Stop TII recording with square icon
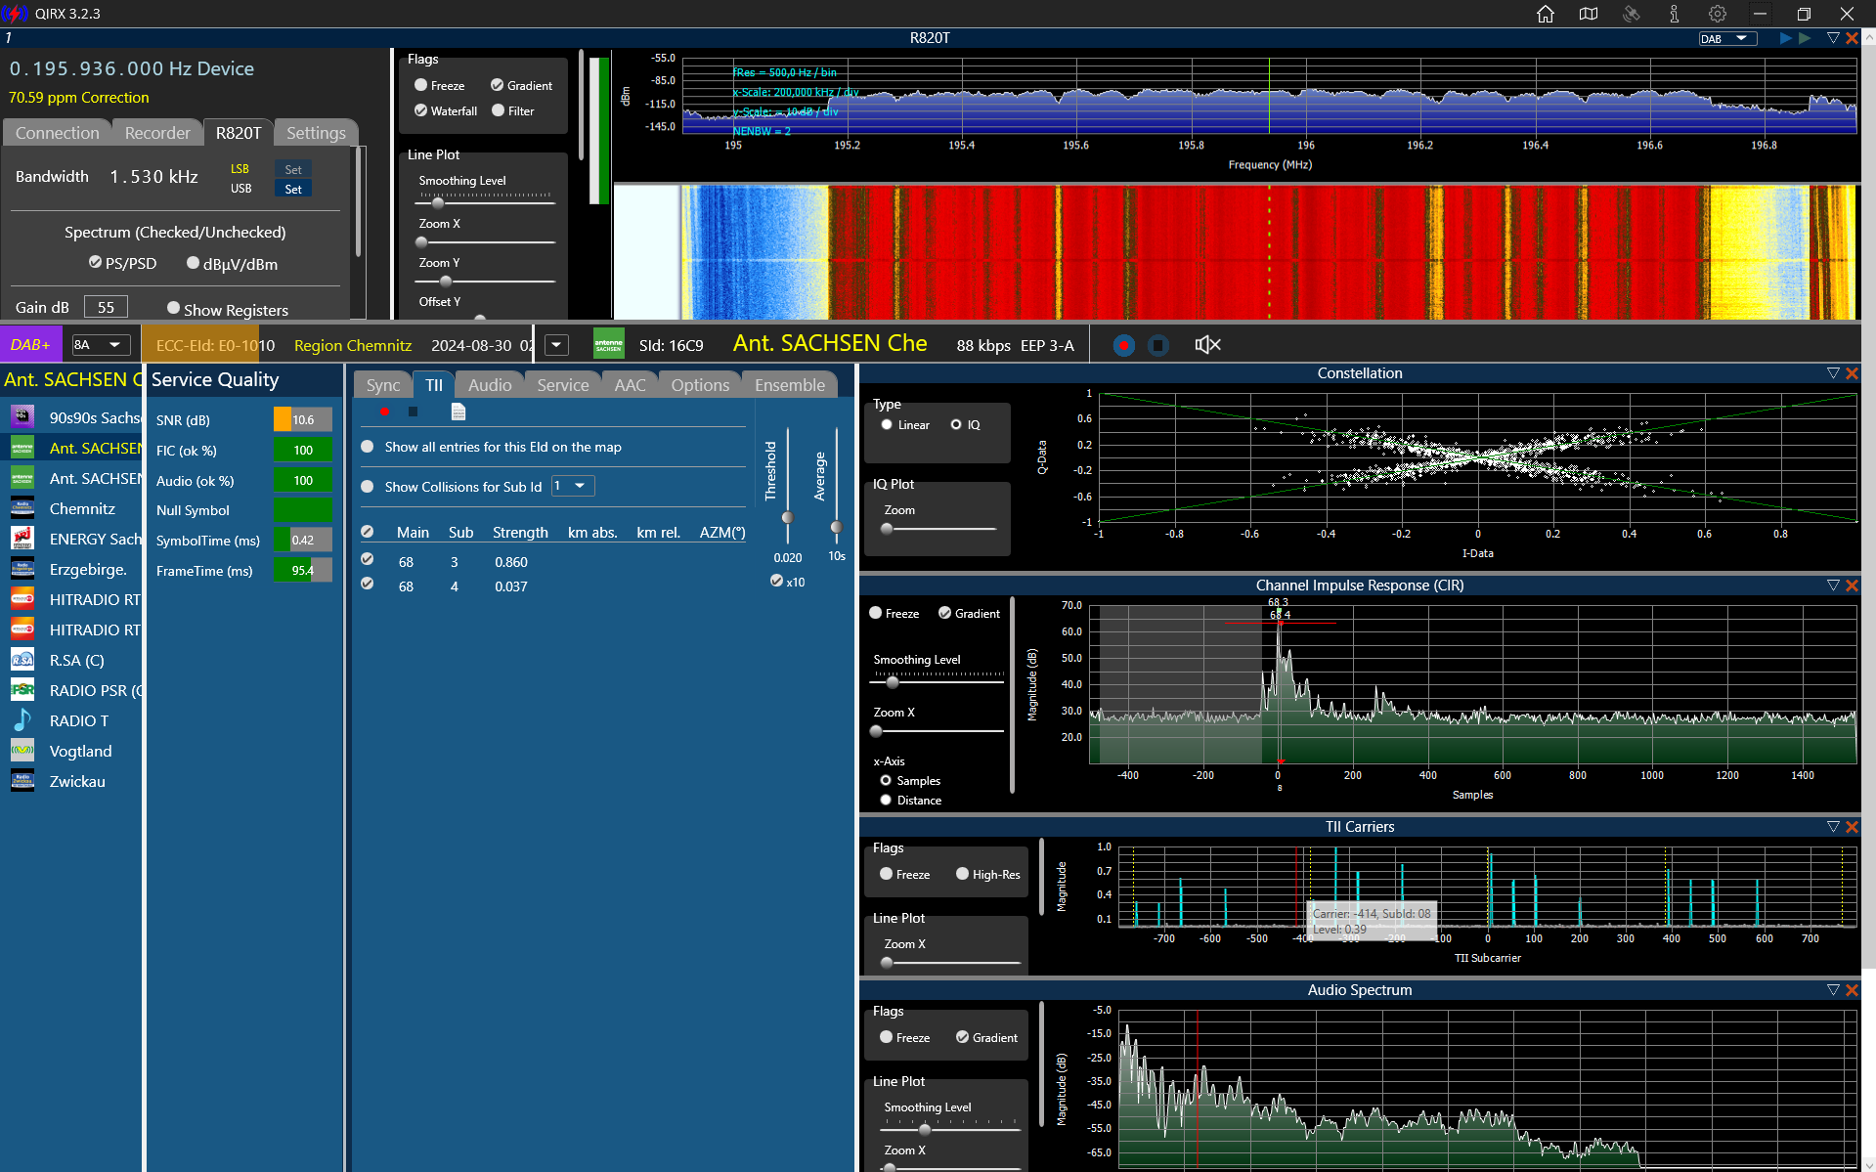1876x1172 pixels. 414,412
